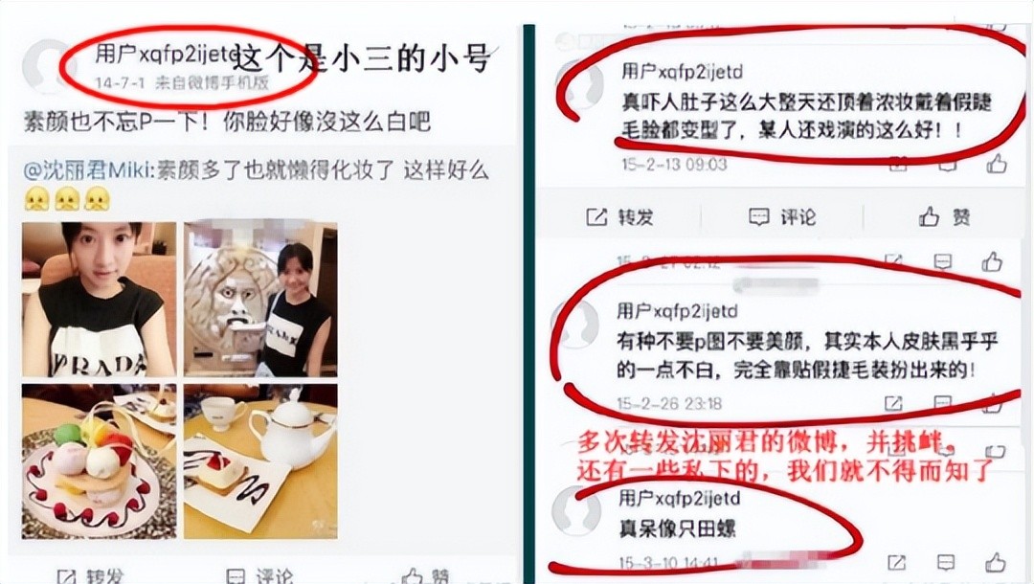Like the 15-2-13 post with thumbs-up icon
Image resolution: width=1034 pixels, height=584 pixels.
pyautogui.click(x=997, y=163)
